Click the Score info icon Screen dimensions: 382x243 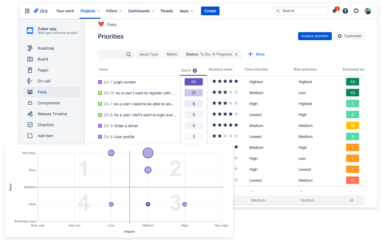(x=195, y=71)
